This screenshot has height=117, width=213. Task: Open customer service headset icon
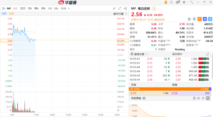(171, 2)
